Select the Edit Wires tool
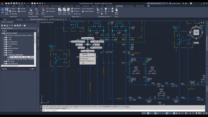This screenshot has width=208, height=117. pyautogui.click(x=43, y=11)
